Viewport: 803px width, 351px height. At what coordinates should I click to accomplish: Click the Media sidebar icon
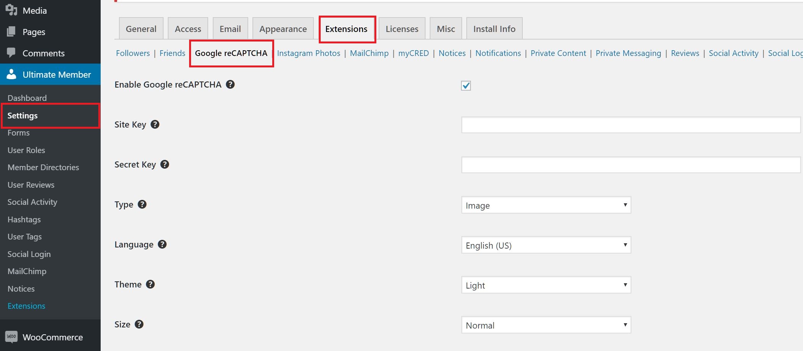(x=11, y=10)
